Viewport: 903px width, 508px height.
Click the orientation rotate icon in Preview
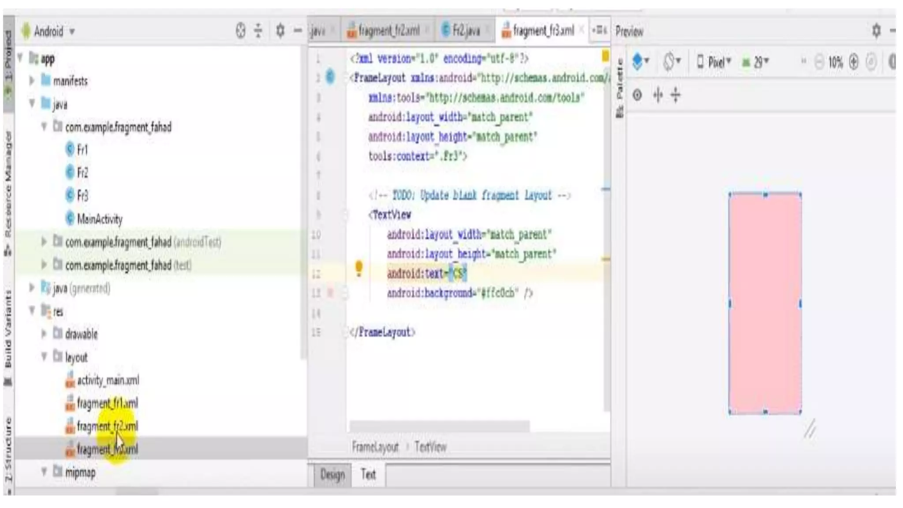(x=672, y=61)
